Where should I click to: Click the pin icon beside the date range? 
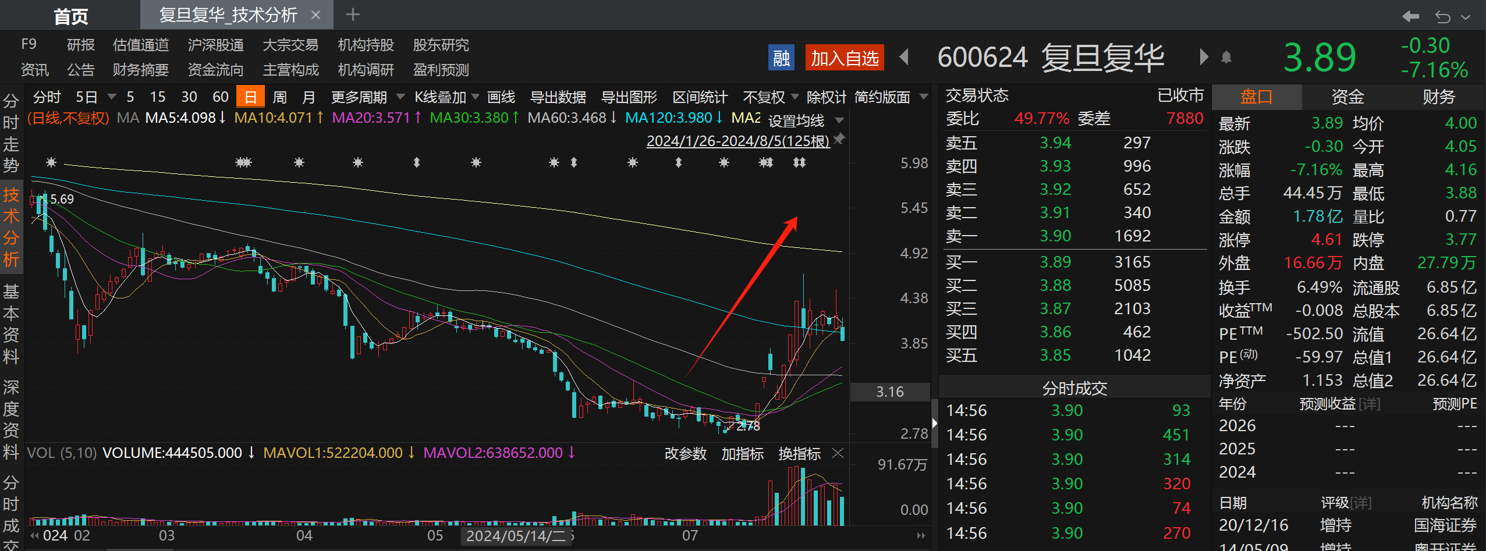tap(839, 139)
